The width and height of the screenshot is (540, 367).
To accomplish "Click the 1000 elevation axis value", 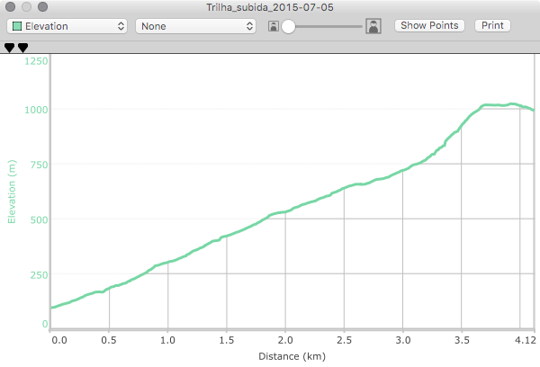I will 36,110.
